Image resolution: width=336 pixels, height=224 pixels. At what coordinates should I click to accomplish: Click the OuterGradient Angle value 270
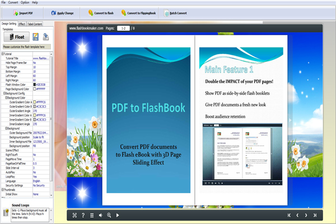(x=41, y=111)
